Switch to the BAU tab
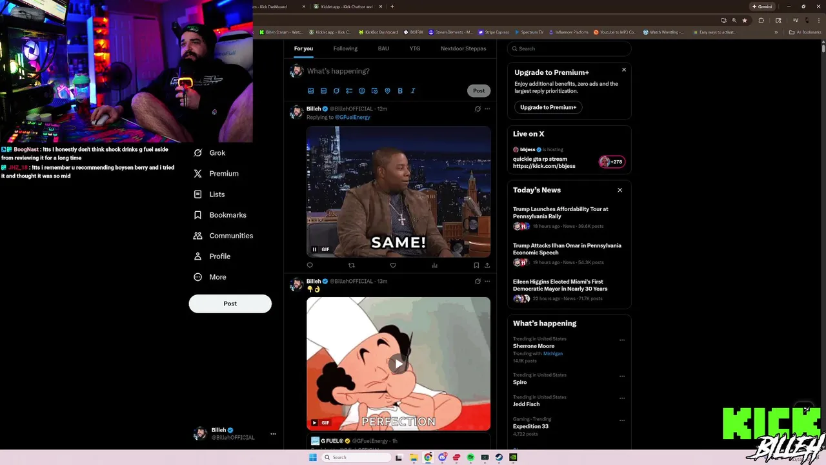Viewport: 826px width, 465px height. (x=383, y=48)
